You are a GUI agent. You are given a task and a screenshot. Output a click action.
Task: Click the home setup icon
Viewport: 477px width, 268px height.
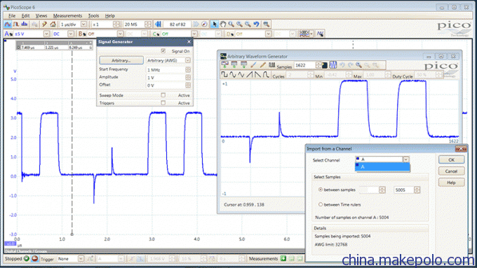coord(53,24)
